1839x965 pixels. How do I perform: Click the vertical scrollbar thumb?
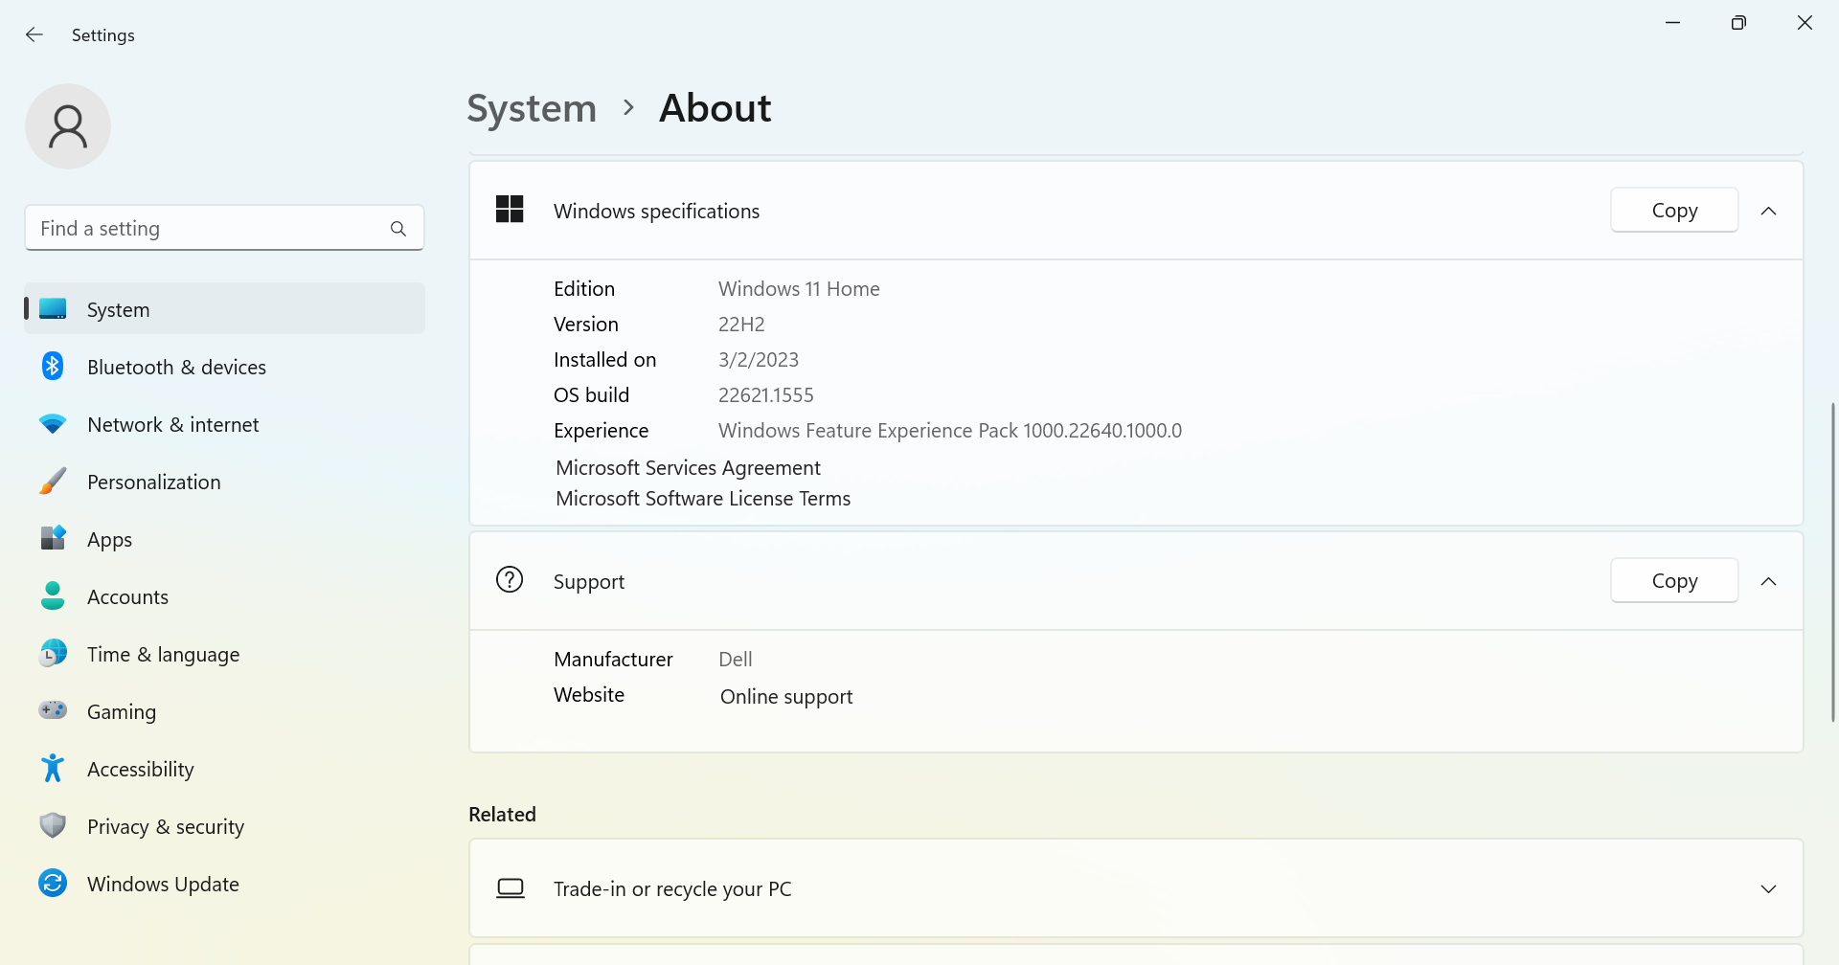tap(1833, 562)
